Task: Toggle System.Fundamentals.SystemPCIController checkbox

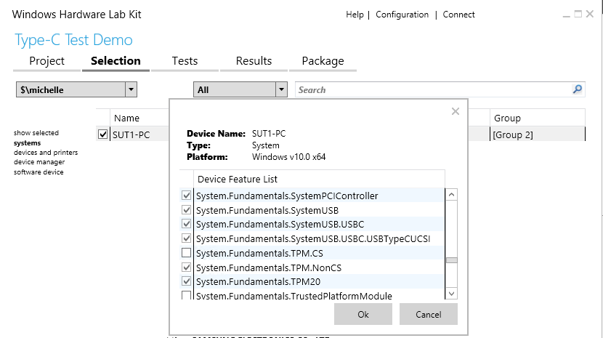Action: (x=186, y=196)
